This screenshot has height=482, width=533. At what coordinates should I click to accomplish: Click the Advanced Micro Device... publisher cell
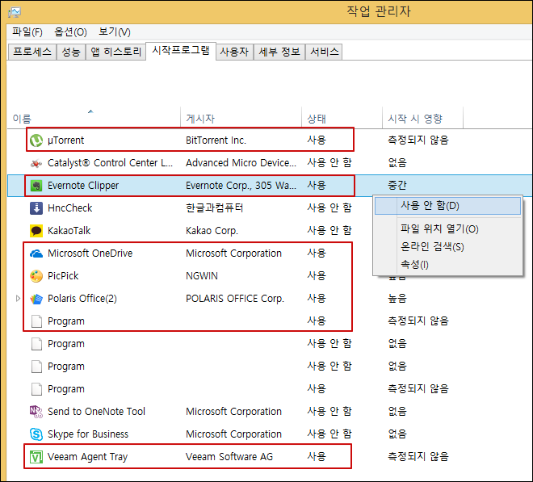click(241, 163)
